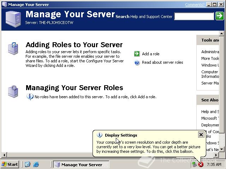Click the See Also panel header
Image resolution: width=226 pixels, height=169 pixels.
tap(208, 100)
